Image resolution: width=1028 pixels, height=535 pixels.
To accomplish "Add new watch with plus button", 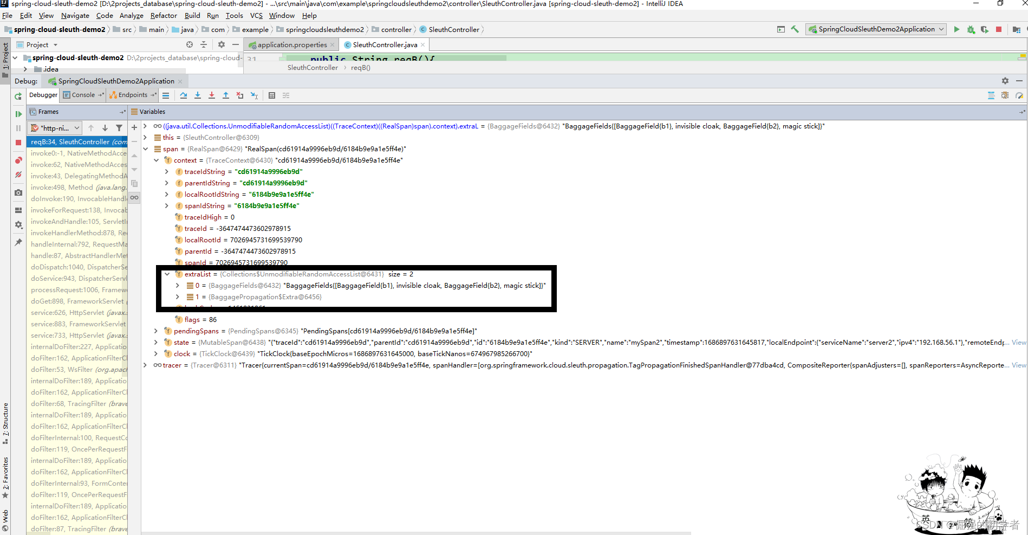I will point(134,127).
